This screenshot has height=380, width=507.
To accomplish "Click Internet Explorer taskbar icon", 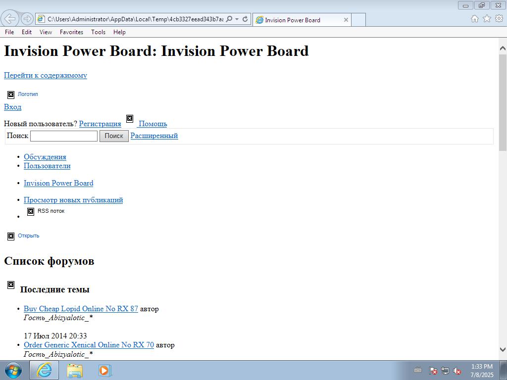I will click(44, 370).
